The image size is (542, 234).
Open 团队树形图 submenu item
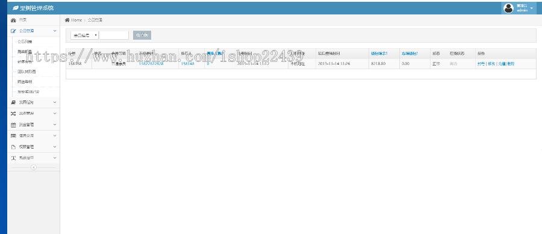point(26,72)
